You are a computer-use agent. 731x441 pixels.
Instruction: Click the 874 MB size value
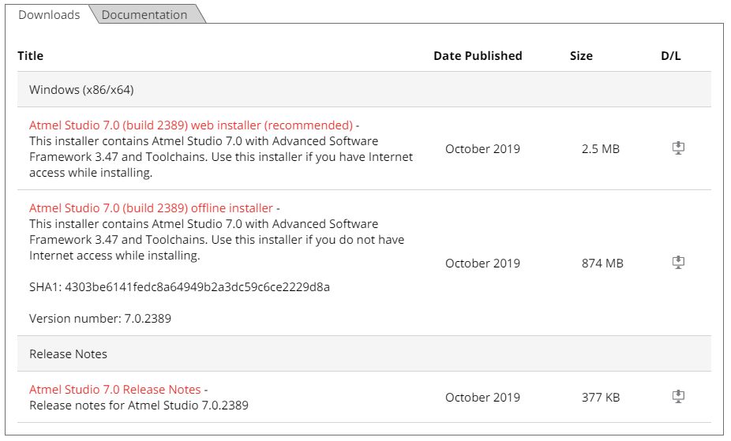602,263
